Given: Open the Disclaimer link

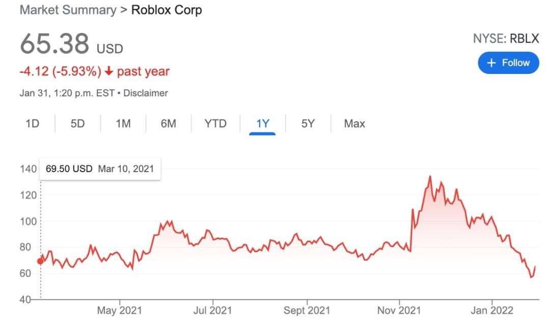Looking at the screenshot, I should pyautogui.click(x=146, y=93).
